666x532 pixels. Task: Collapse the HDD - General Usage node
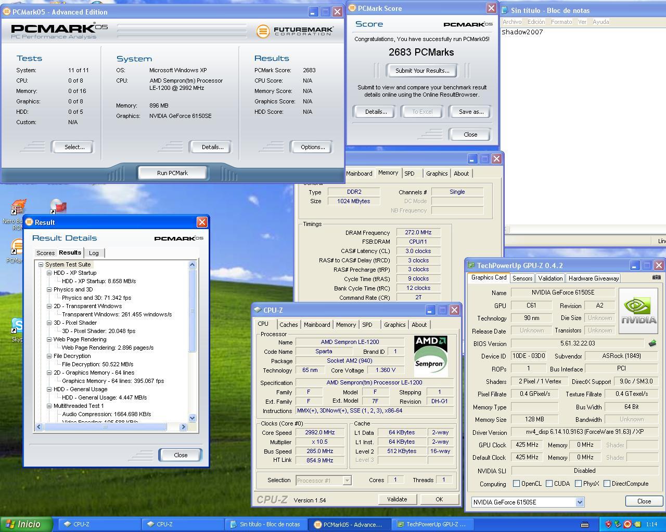coord(49,389)
